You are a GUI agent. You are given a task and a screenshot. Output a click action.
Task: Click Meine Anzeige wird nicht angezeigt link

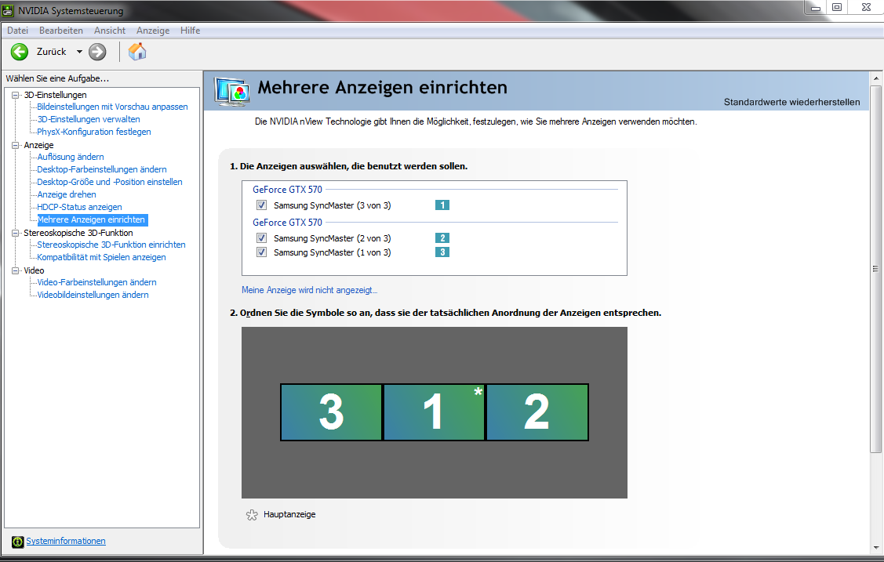(x=310, y=290)
